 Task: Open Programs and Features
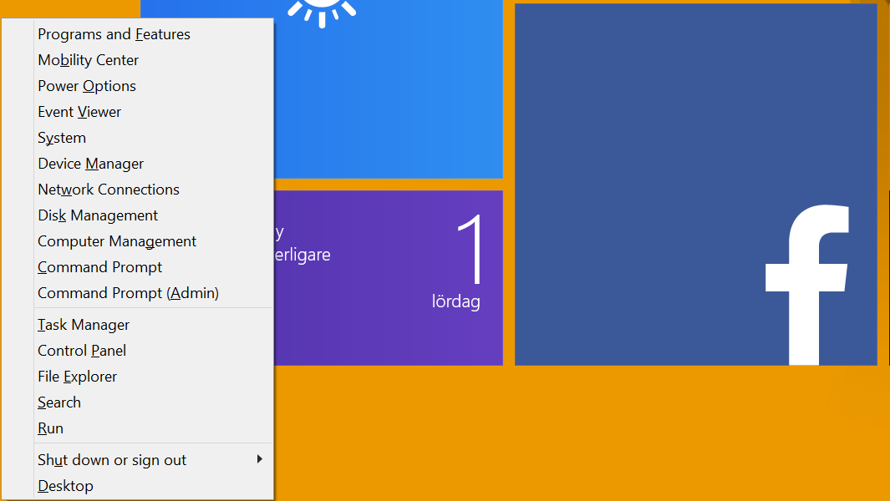(x=153, y=34)
